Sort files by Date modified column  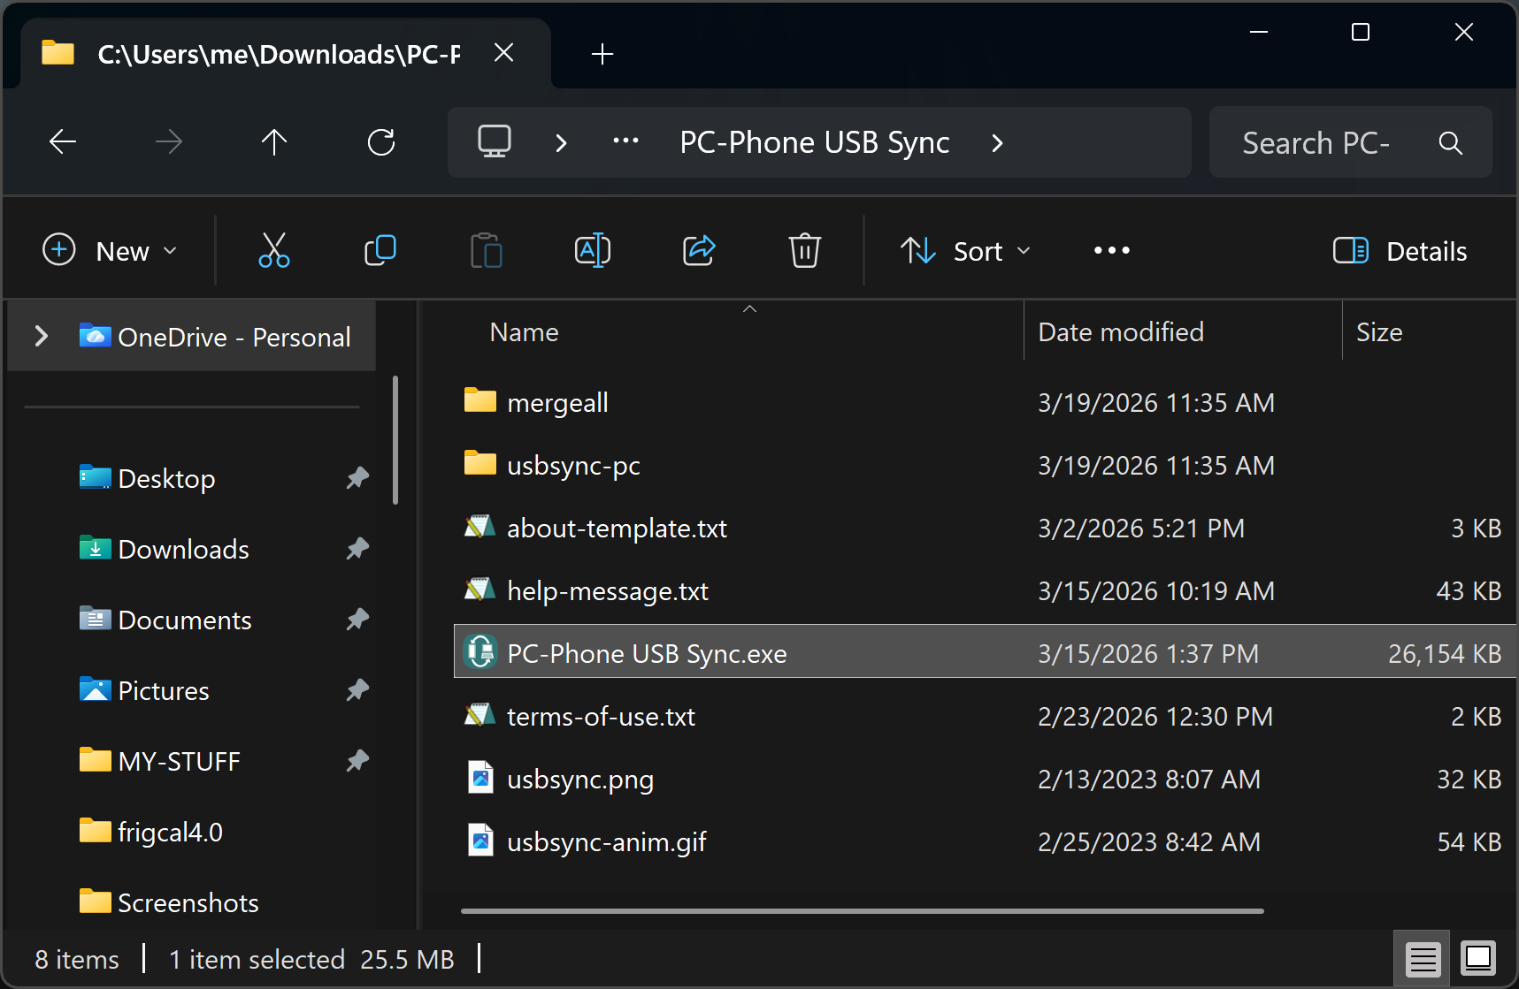(1120, 332)
